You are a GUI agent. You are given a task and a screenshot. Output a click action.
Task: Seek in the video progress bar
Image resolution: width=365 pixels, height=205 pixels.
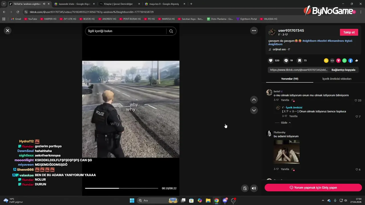121,188
